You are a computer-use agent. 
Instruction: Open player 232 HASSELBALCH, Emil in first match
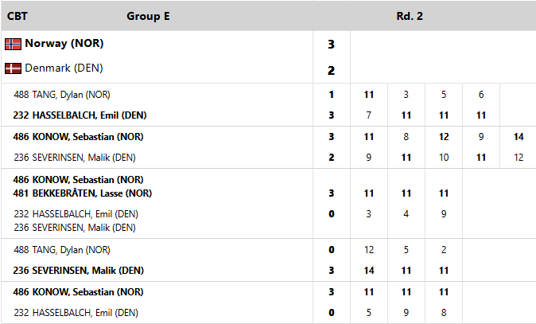pyautogui.click(x=80, y=115)
